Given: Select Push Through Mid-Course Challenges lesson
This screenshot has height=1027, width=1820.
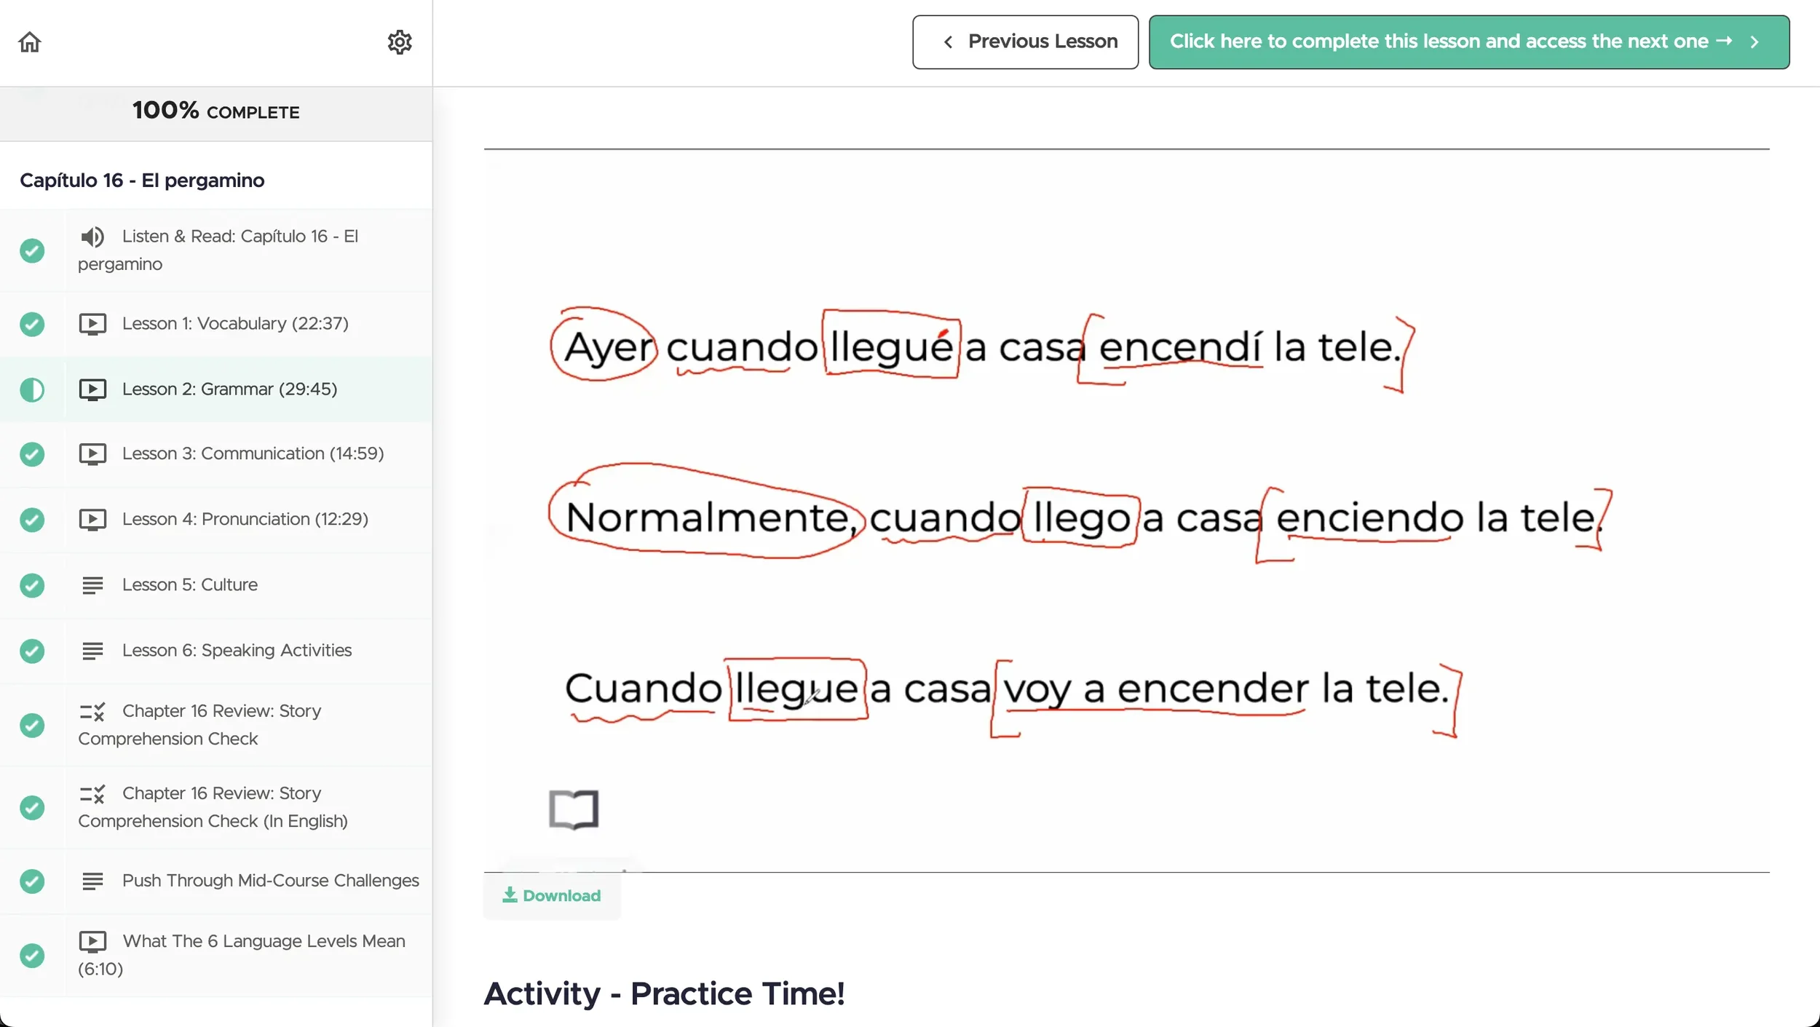Looking at the screenshot, I should click(x=269, y=880).
